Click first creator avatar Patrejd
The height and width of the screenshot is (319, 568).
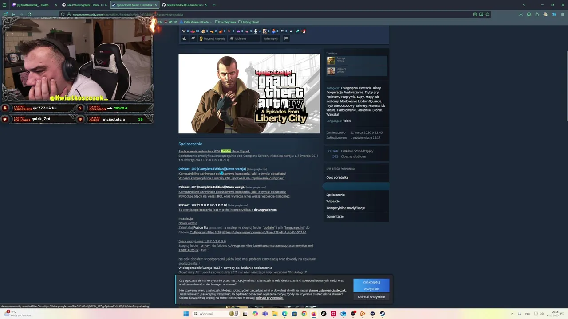pyautogui.click(x=331, y=61)
